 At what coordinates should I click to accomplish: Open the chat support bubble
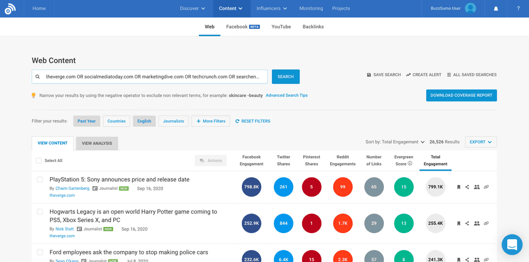[512, 244]
